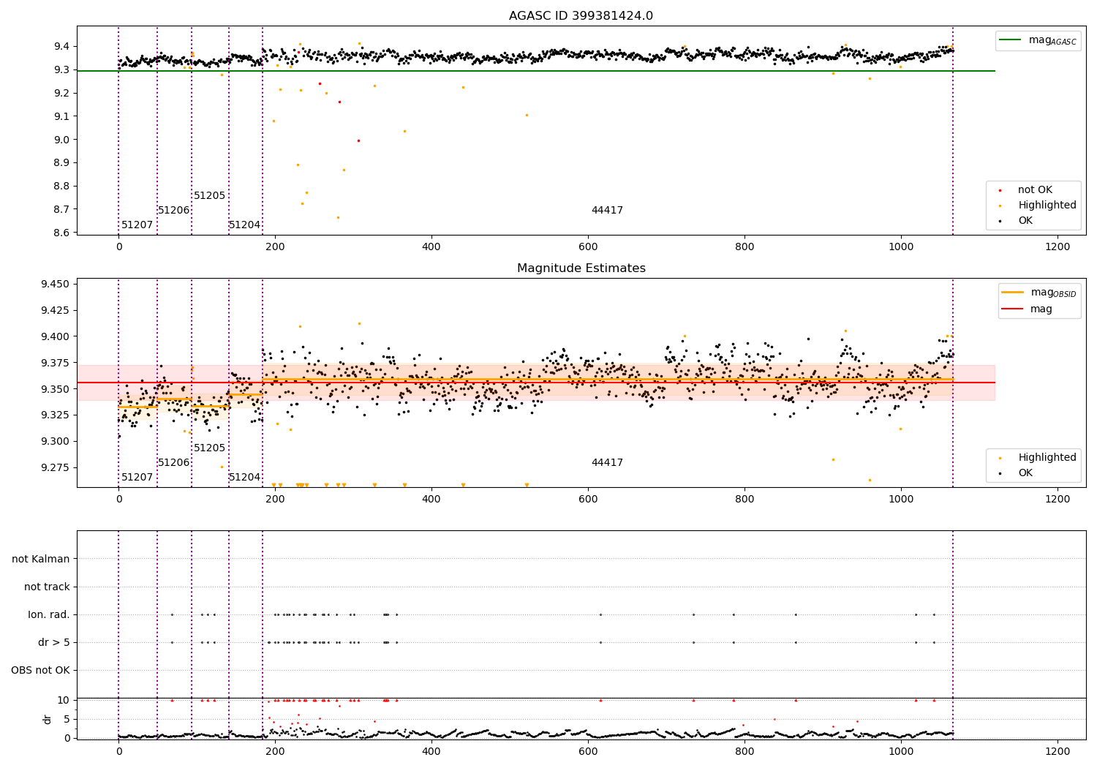Select the orange mag OBSID legend line sample
This screenshot has height=768, width=1097.
click(1012, 293)
